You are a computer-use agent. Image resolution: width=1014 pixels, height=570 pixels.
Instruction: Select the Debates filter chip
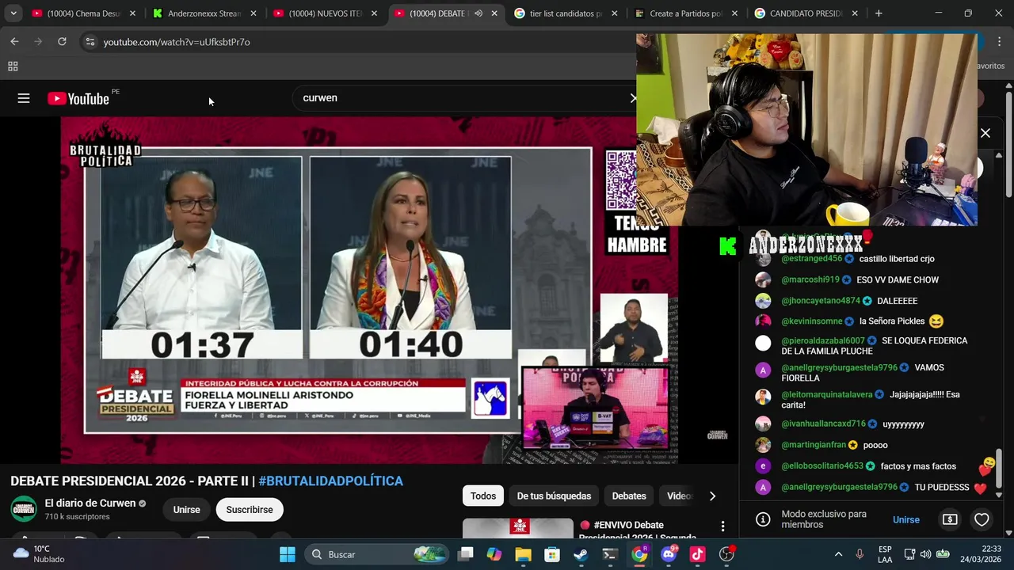629,496
